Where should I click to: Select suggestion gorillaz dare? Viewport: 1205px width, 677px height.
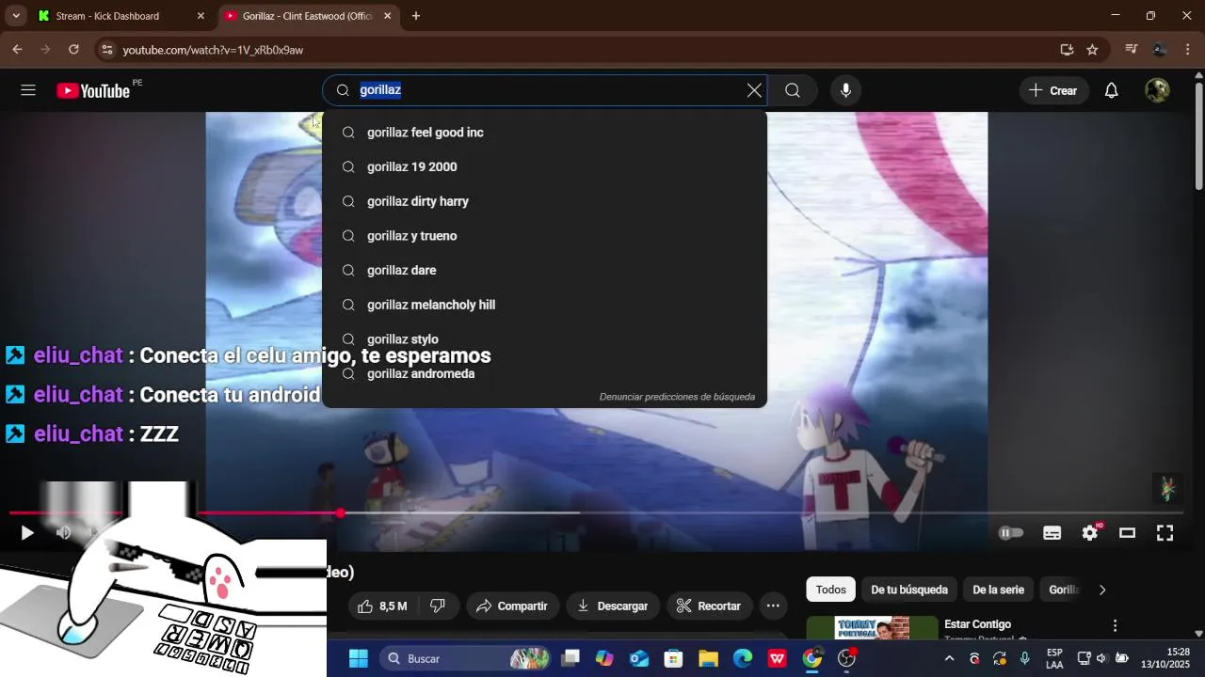(x=544, y=271)
